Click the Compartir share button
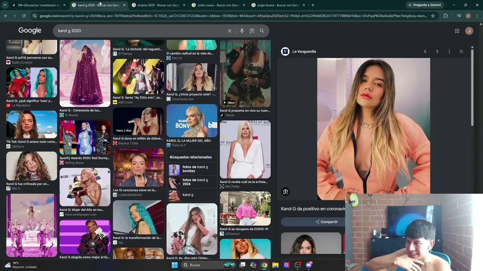 tap(327, 222)
